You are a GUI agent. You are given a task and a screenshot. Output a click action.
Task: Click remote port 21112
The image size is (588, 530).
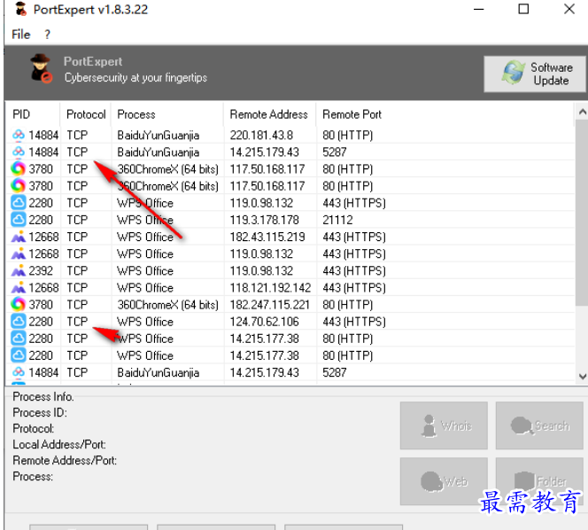click(337, 220)
